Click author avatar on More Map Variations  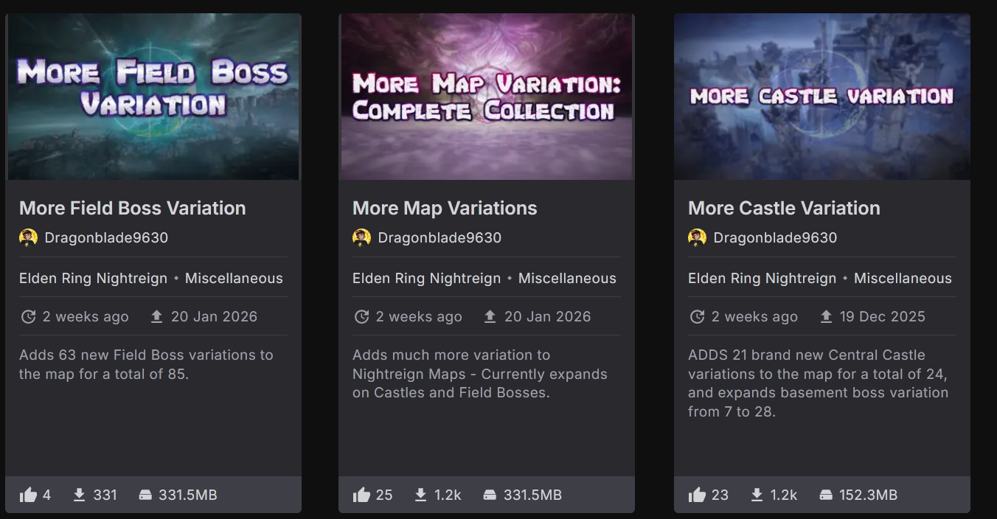(x=361, y=237)
